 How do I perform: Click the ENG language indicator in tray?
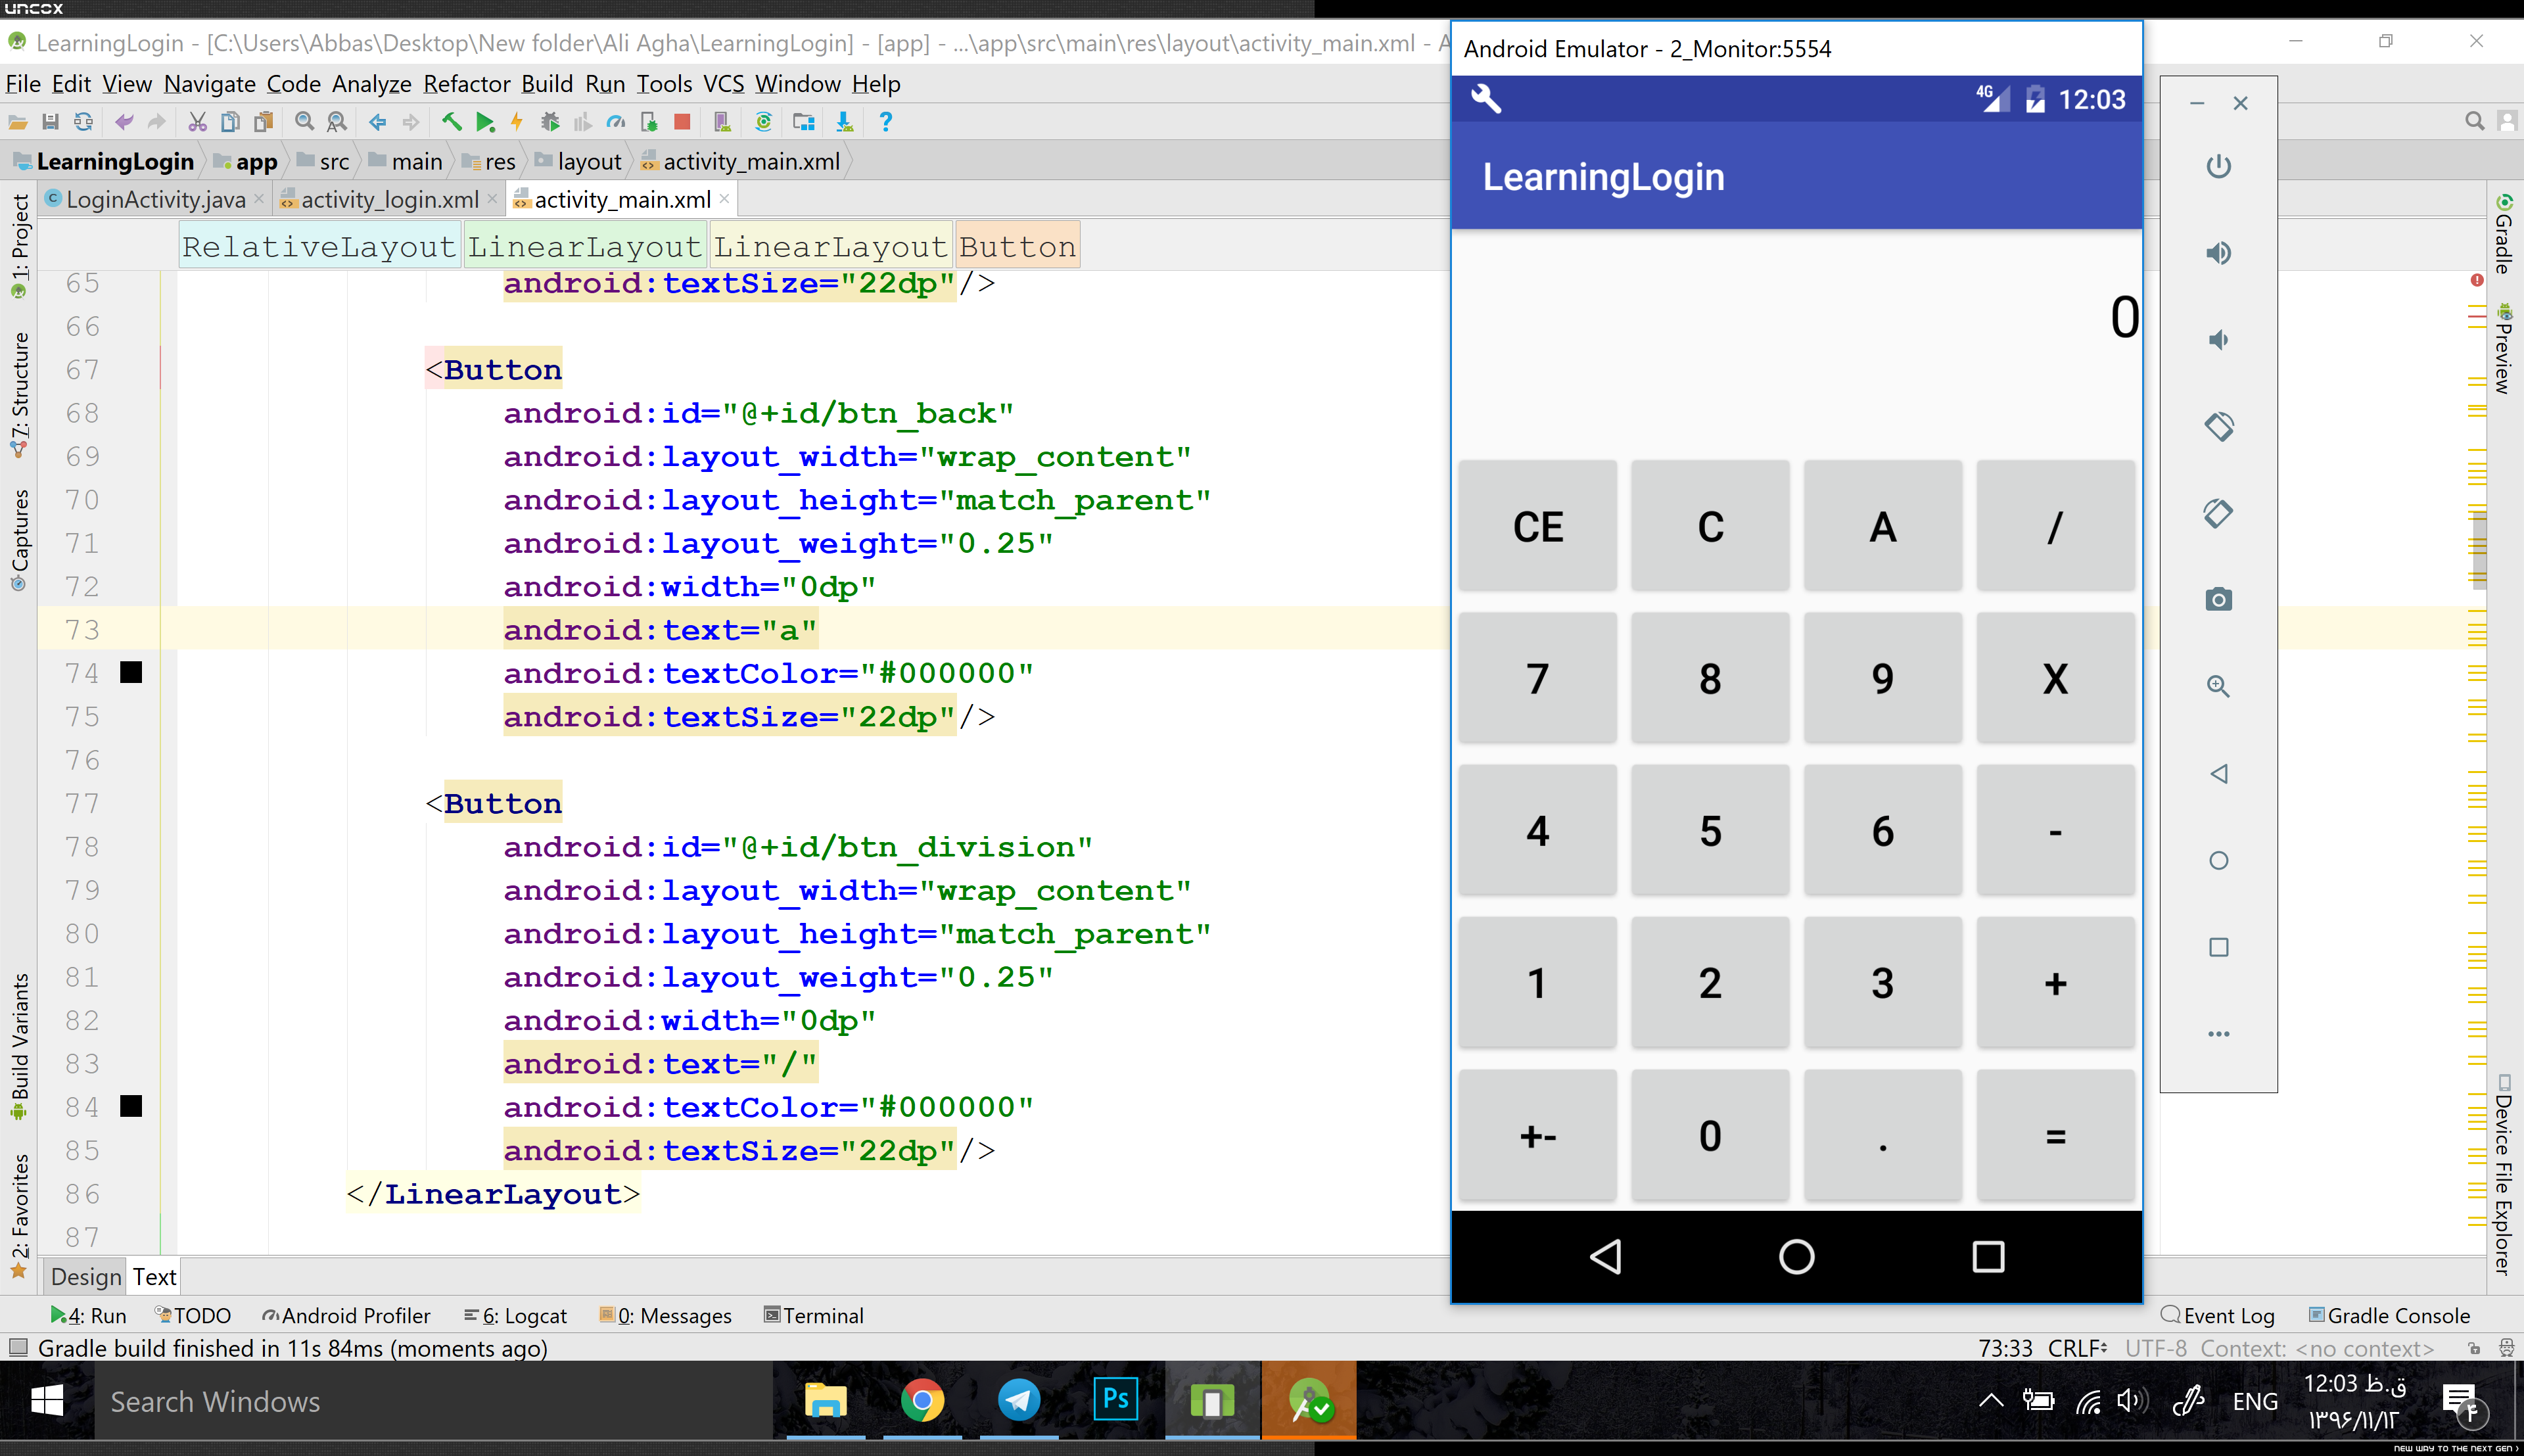(x=2255, y=1401)
